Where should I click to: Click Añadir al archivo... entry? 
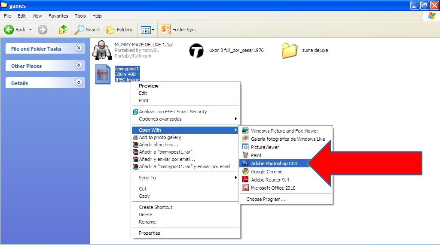[x=186, y=145]
